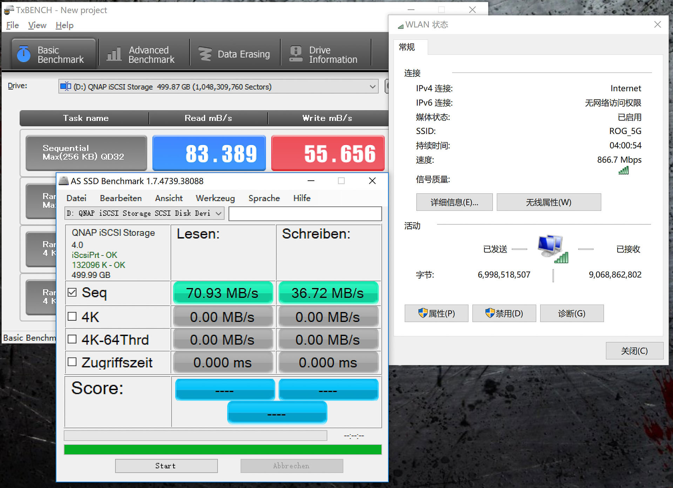Click the Write mB/s column header
Screen dimensions: 673x488
[x=327, y=118]
